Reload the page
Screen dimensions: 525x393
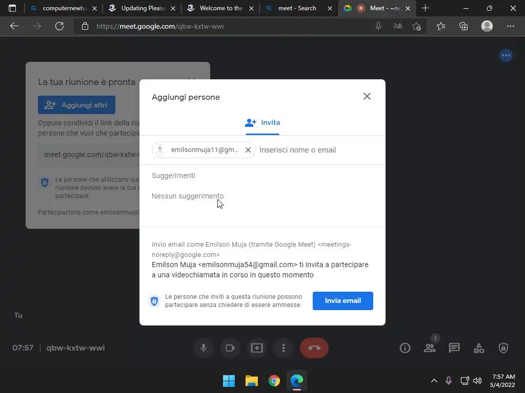pos(59,26)
